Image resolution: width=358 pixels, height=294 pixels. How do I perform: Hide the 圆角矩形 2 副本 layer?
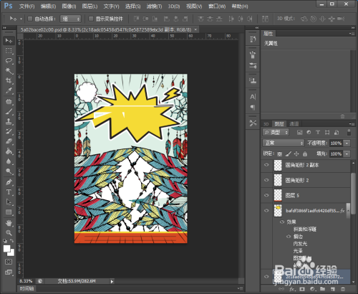tap(266, 165)
